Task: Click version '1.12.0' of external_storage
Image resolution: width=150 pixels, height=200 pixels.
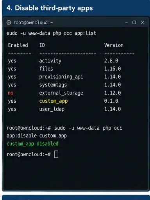Action: click(112, 93)
